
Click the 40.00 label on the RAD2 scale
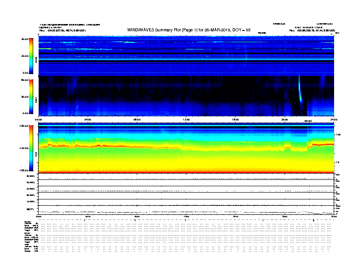click(x=25, y=39)
